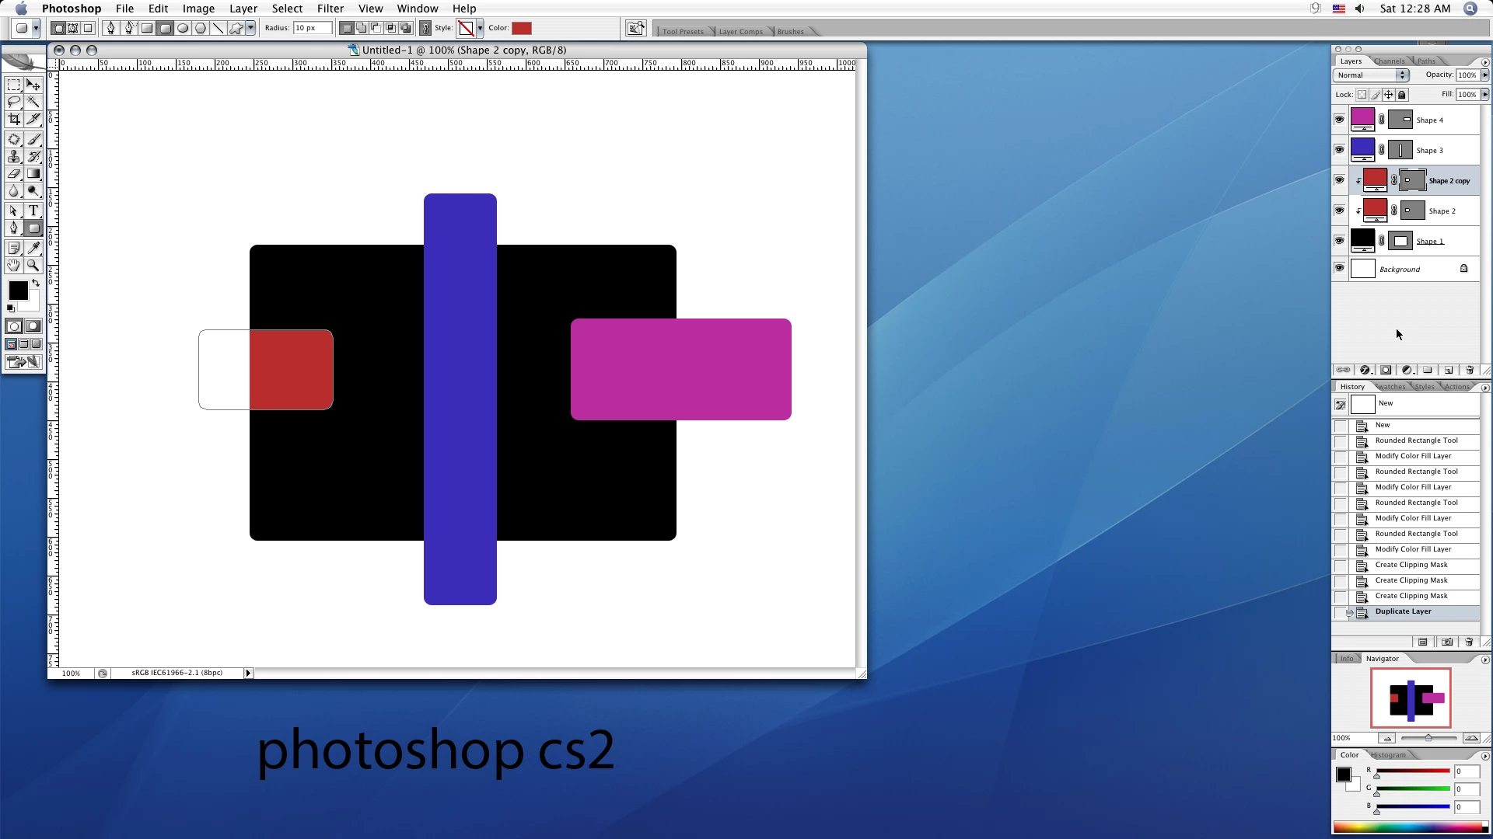Hide the Shape 4 layer
The width and height of the screenshot is (1493, 839).
tap(1339, 120)
